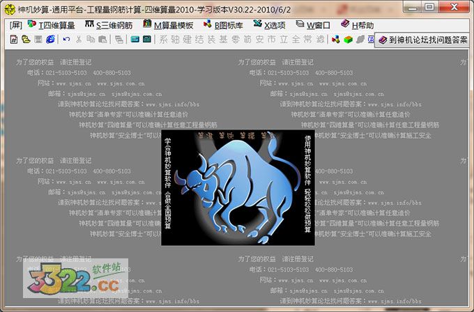This screenshot has width=474, height=312.
Task: Open the T四维算量 menu
Action: click(x=52, y=25)
